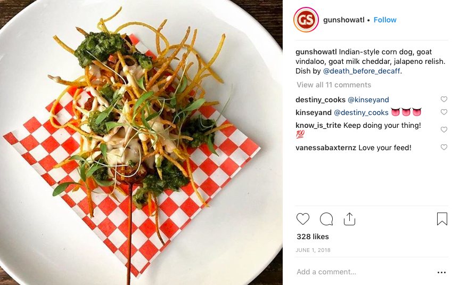Open gunshowatl username in the header
Screen dimensions: 460x285
point(344,20)
